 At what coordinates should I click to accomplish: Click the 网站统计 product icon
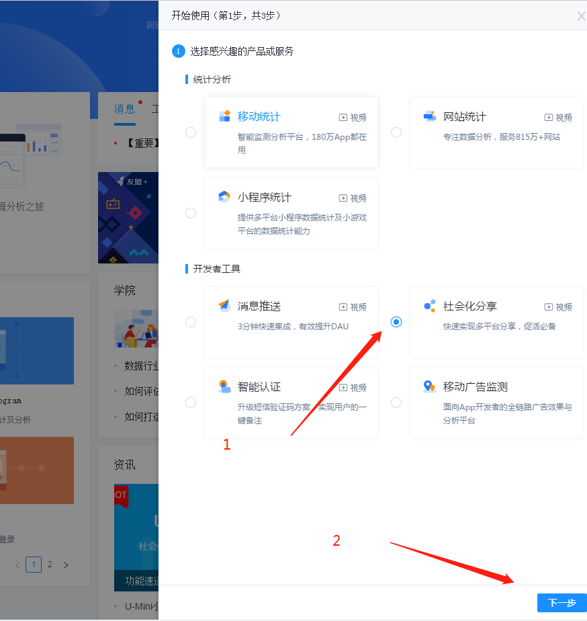coord(430,116)
